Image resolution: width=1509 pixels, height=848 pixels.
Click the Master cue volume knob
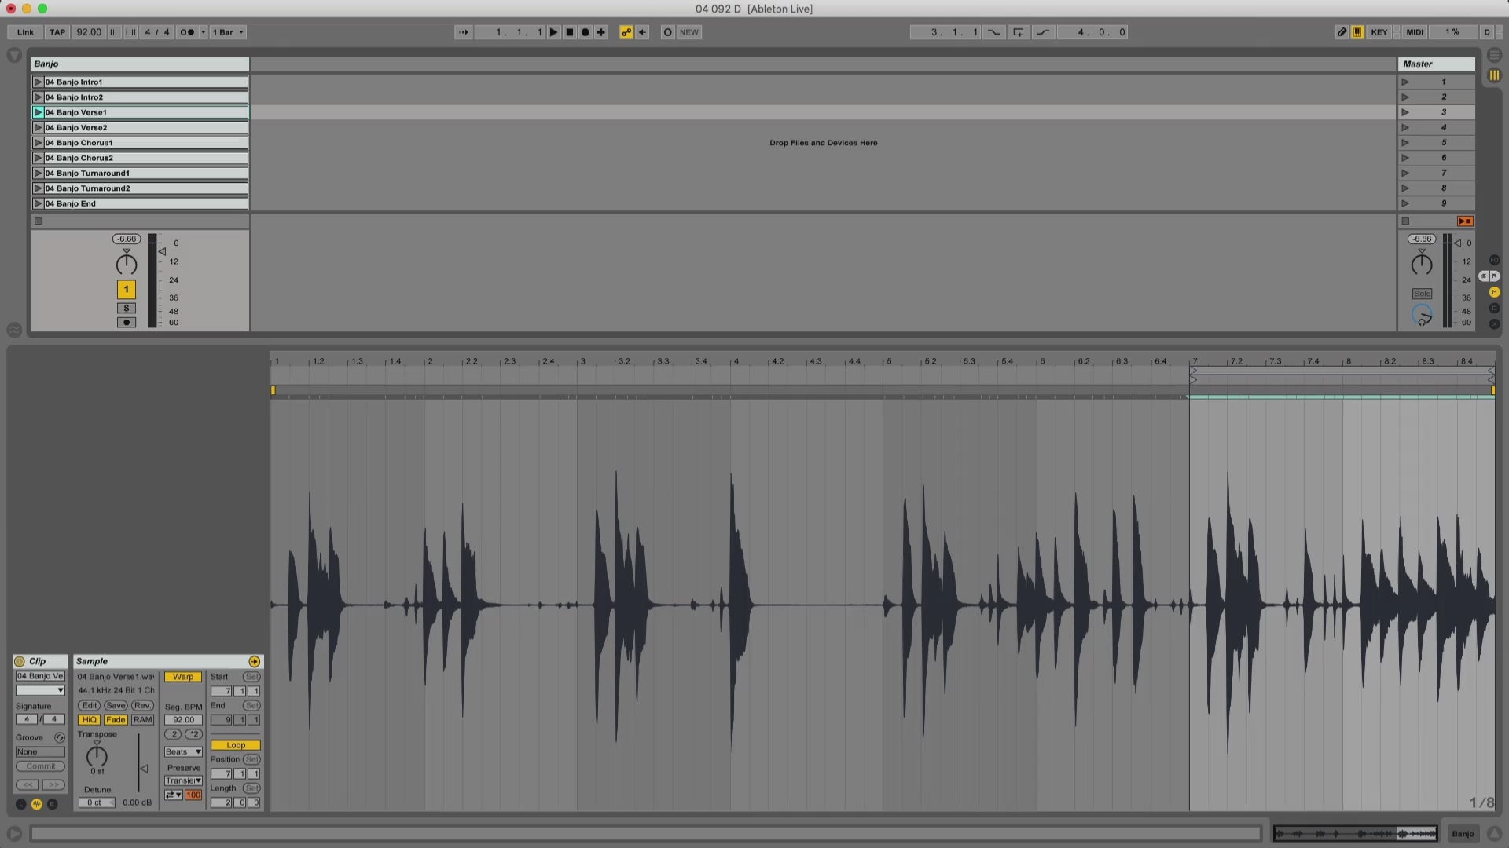[1422, 316]
